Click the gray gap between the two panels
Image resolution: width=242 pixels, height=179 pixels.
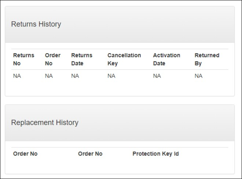pyautogui.click(x=120, y=101)
